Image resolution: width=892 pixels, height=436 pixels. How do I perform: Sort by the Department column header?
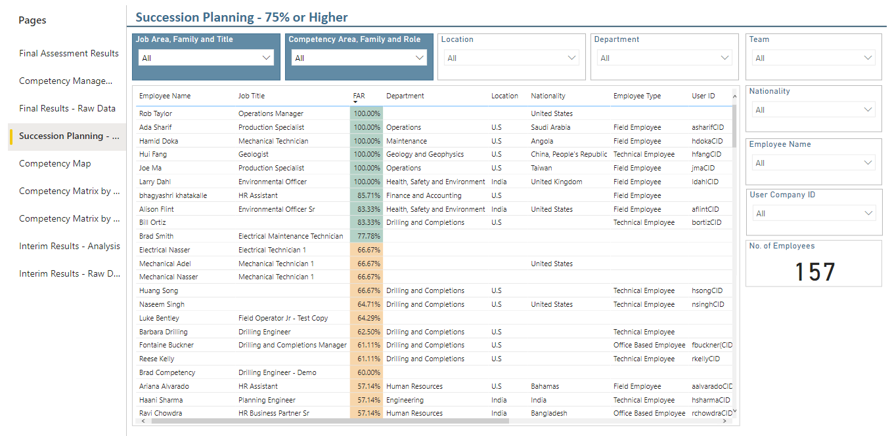click(405, 96)
